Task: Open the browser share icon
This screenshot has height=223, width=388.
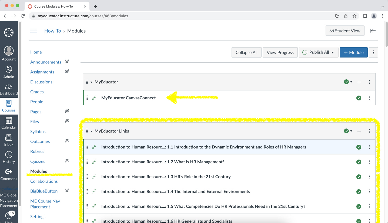Action: click(346, 16)
